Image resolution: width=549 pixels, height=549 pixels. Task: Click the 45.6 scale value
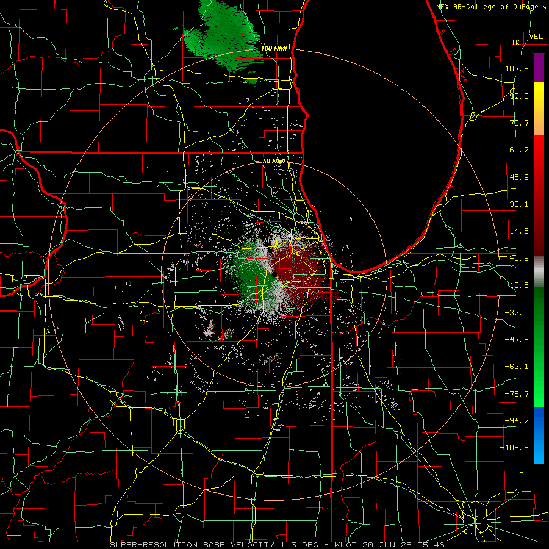519,177
